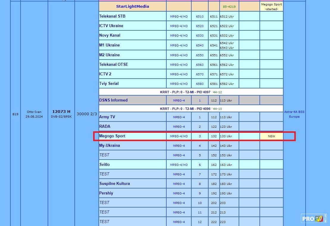
Task: Click the 12073 H frequency text
Action: pos(61,112)
